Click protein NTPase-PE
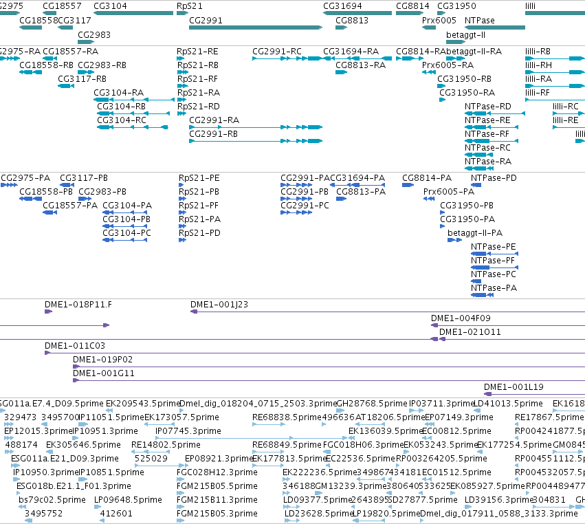The image size is (585, 524). [x=493, y=247]
